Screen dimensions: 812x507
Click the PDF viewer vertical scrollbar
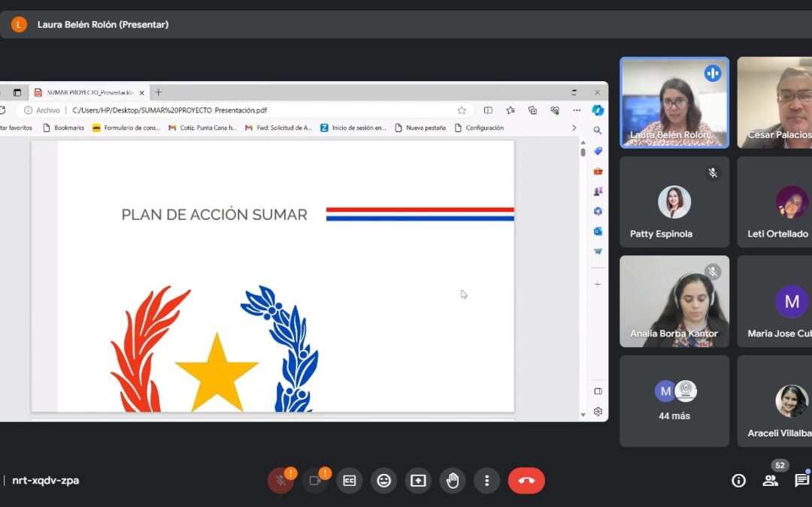point(583,278)
